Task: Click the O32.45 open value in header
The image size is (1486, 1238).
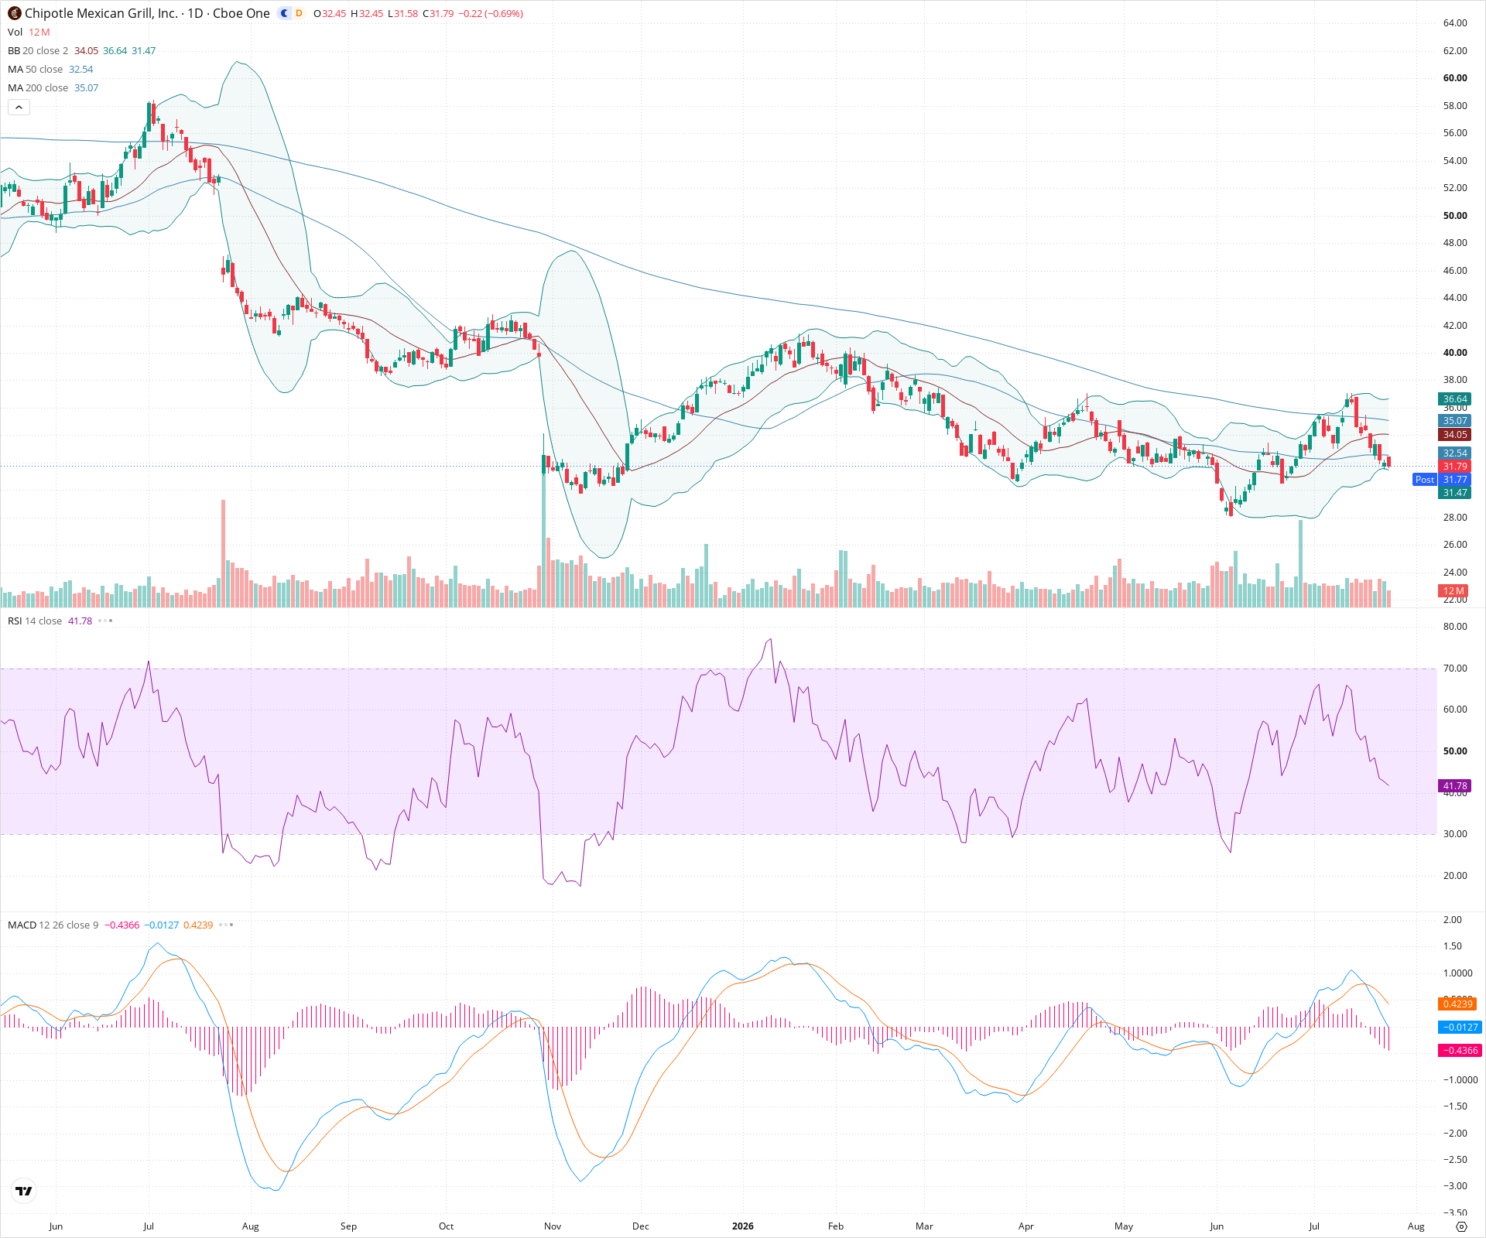Action: pyautogui.click(x=330, y=14)
